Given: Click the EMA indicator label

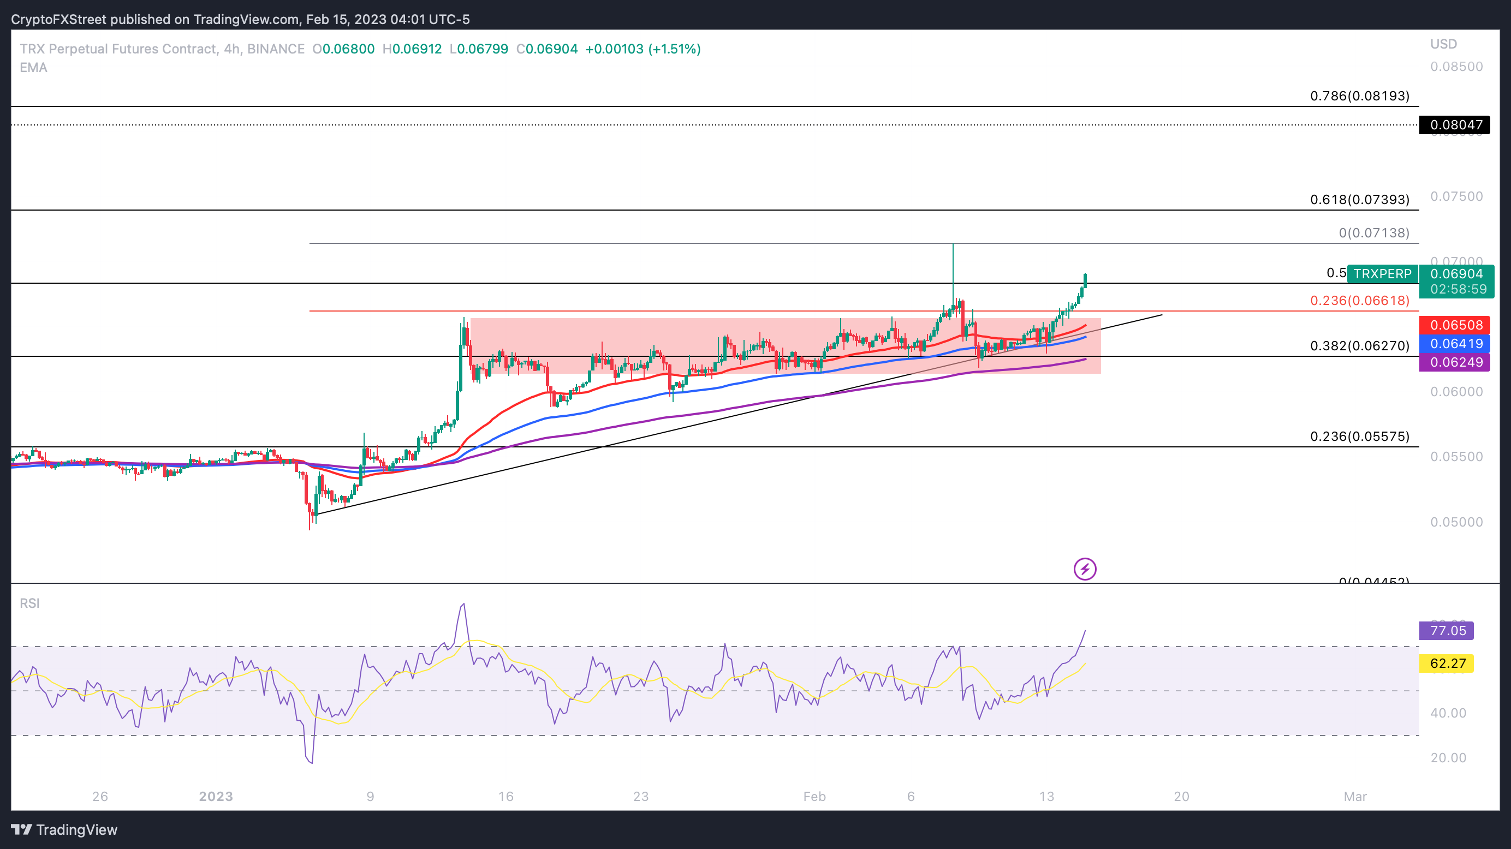Looking at the screenshot, I should click(x=33, y=68).
